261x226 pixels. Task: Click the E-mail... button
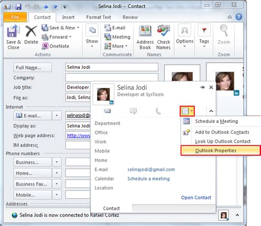(32, 116)
